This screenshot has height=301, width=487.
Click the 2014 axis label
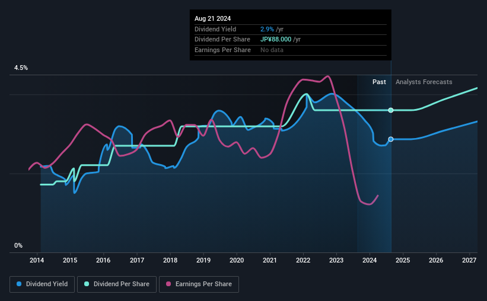point(37,260)
